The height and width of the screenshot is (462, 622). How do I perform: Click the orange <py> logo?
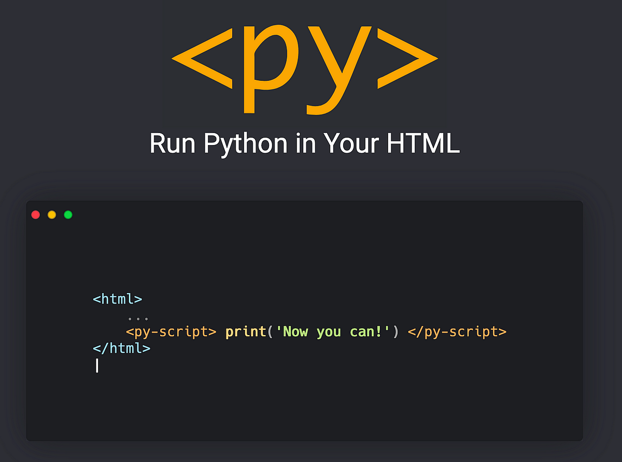pyautogui.click(x=306, y=67)
